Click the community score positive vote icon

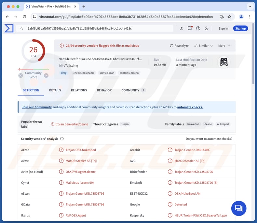(x=46, y=75)
